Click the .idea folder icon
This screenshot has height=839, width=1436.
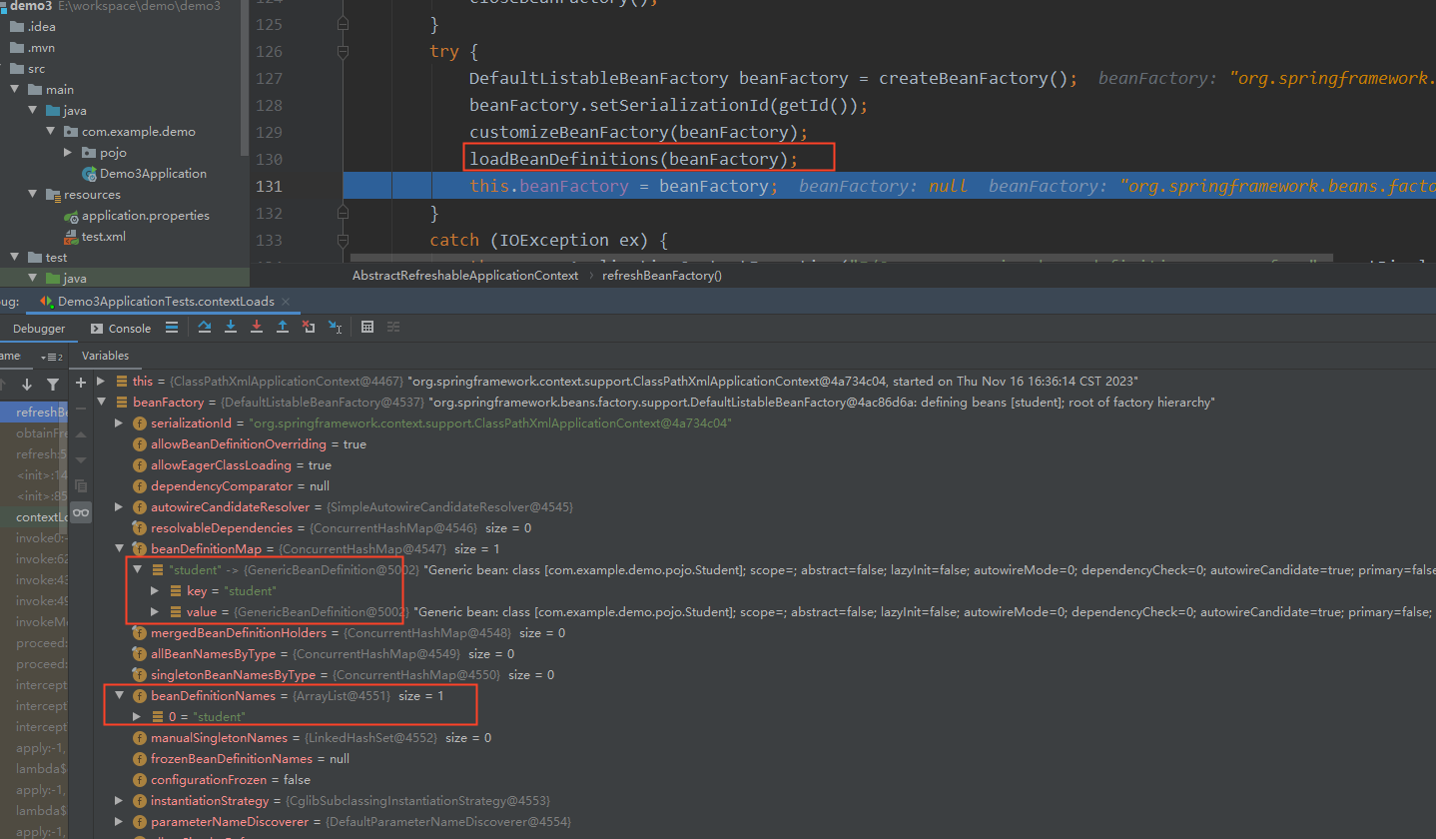coord(17,27)
